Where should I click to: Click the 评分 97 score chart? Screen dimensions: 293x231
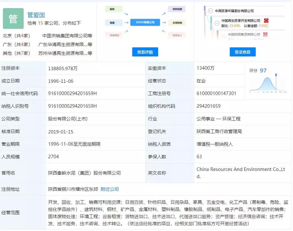coord(267,81)
